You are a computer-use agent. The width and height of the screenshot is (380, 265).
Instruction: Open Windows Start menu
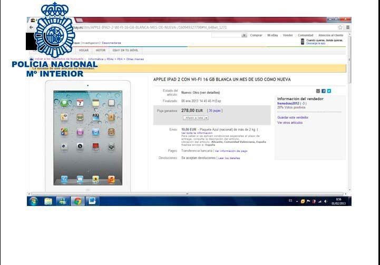point(34,201)
